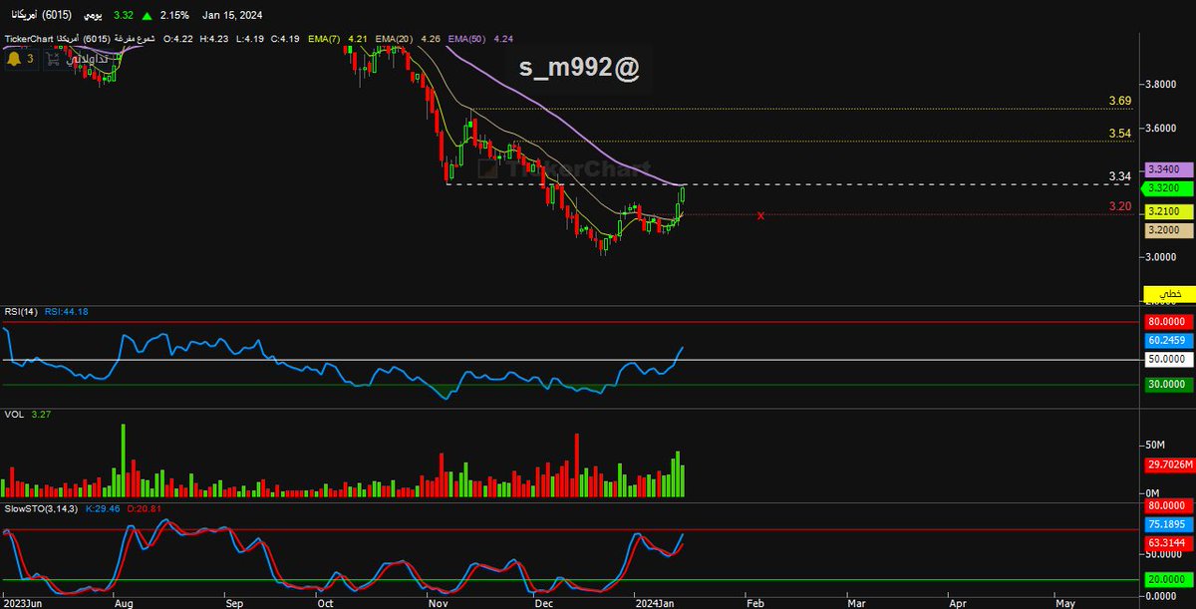Viewport: 1196px width, 609px height.
Task: Click the blue stochastic 75.1895 tag
Action: pos(1167,524)
